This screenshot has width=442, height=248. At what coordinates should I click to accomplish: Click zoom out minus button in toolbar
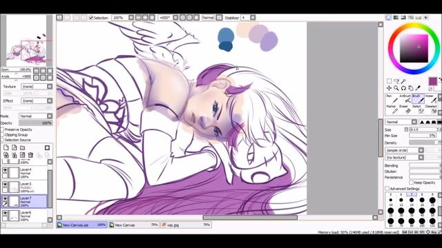138,17
